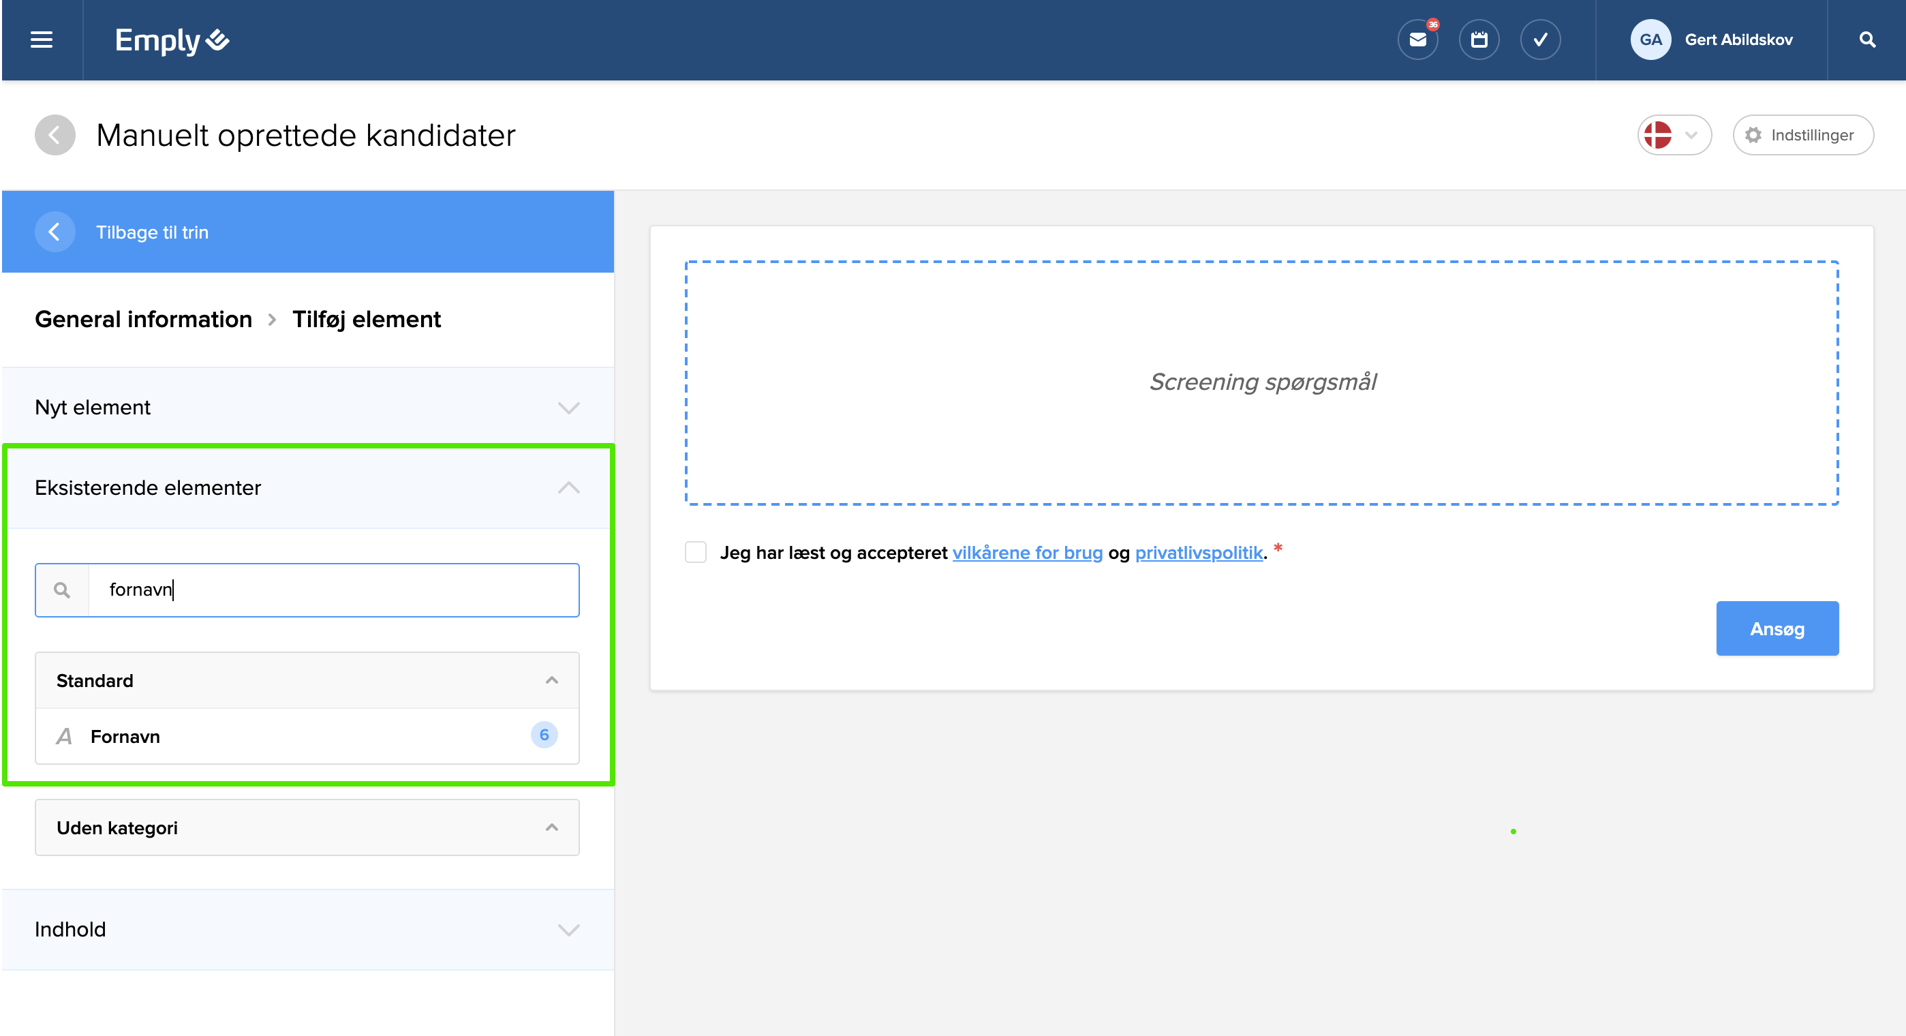Tick the terms acceptance checkbox
This screenshot has width=1906, height=1036.
coord(696,552)
